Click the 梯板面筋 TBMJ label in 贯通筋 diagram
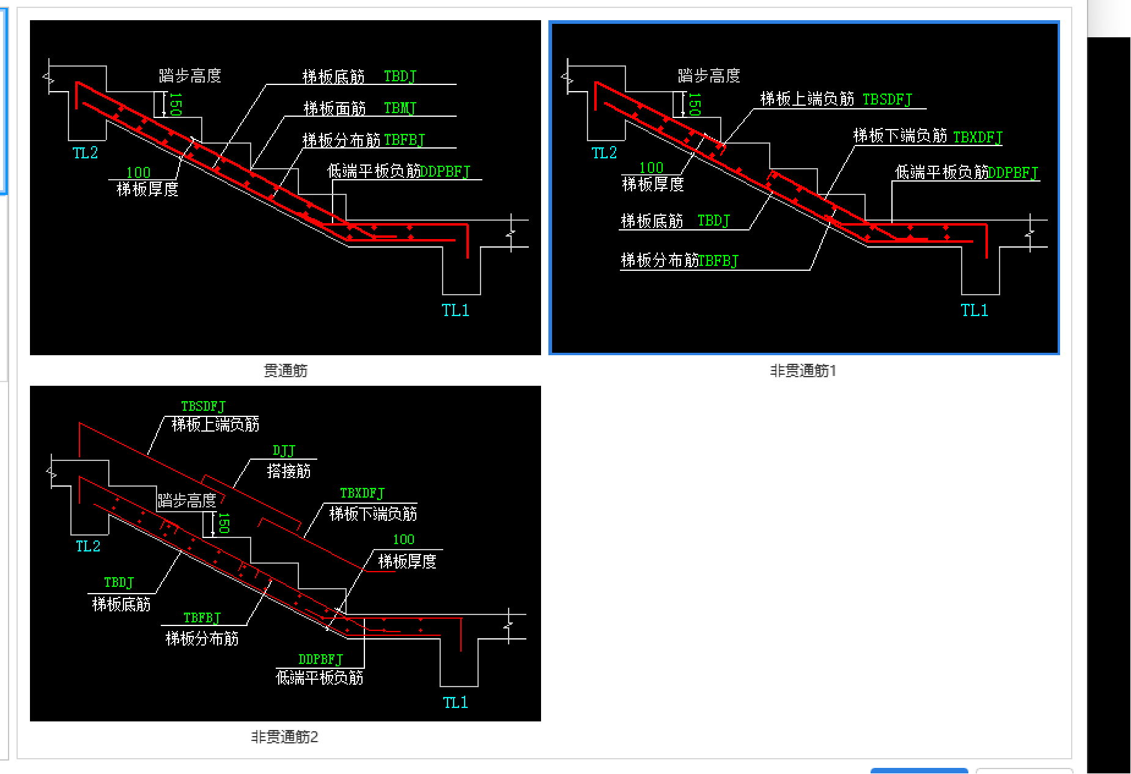 point(359,108)
